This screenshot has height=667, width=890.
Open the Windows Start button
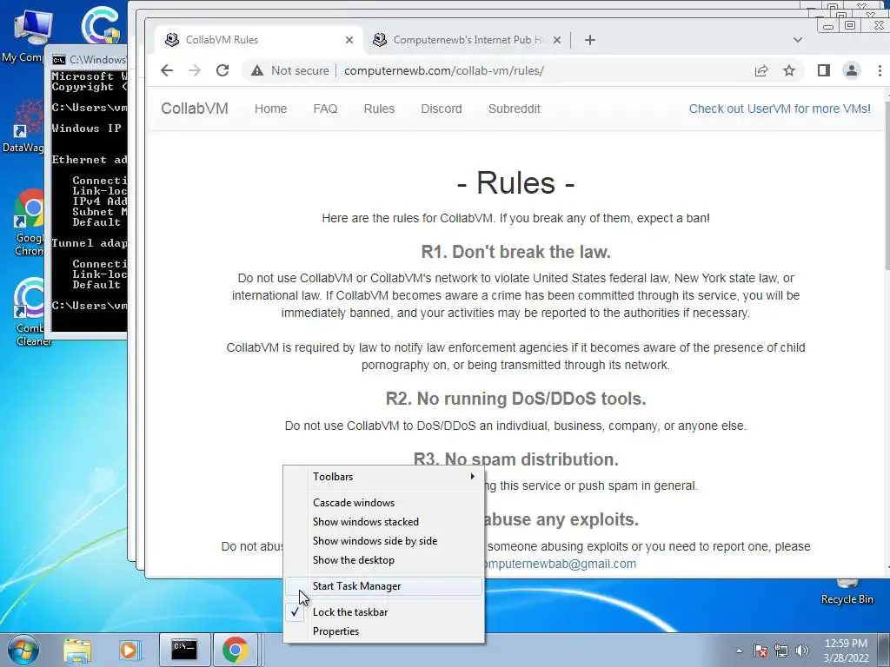tap(23, 650)
